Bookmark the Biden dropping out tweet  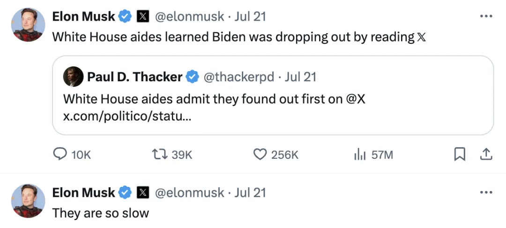(x=460, y=154)
